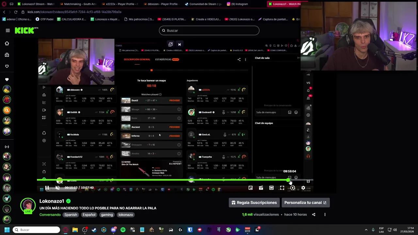
Task: Open OTP Padel bookmark
Action: coord(44,19)
